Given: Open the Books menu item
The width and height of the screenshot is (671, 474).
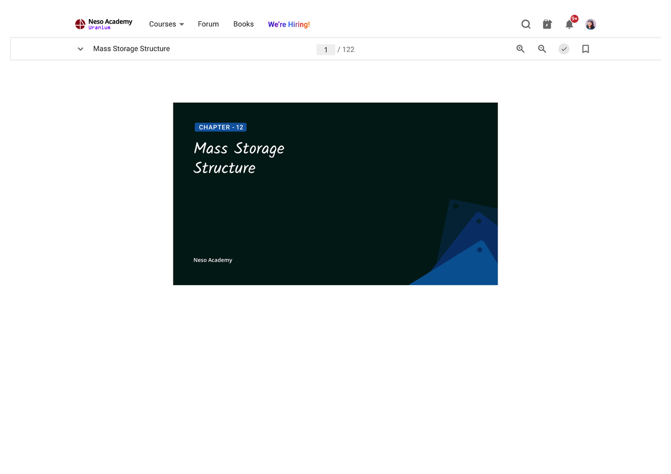Looking at the screenshot, I should click(243, 24).
